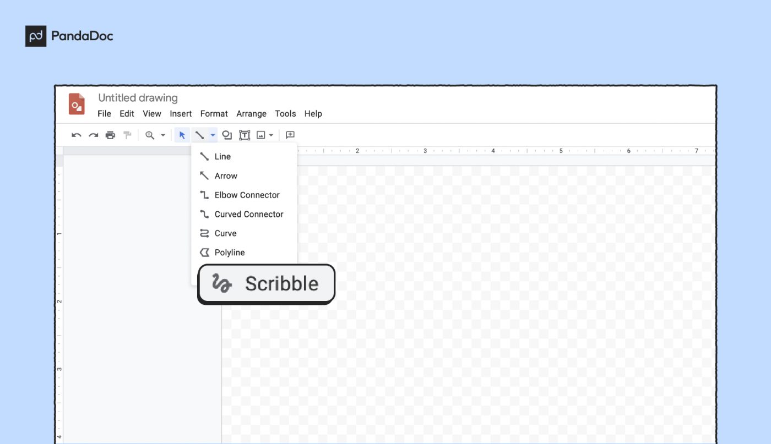Choose Curved Connector option
The image size is (771, 444).
tap(244, 215)
